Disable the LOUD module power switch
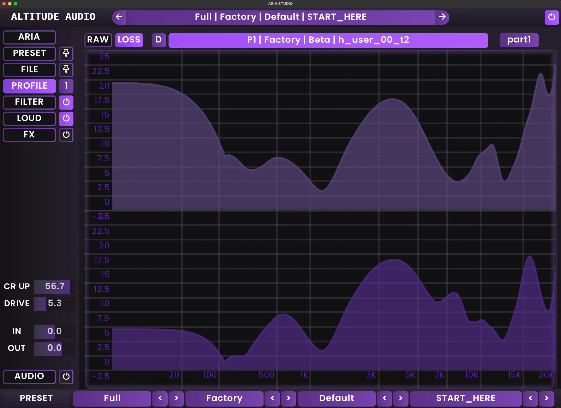 coord(66,118)
